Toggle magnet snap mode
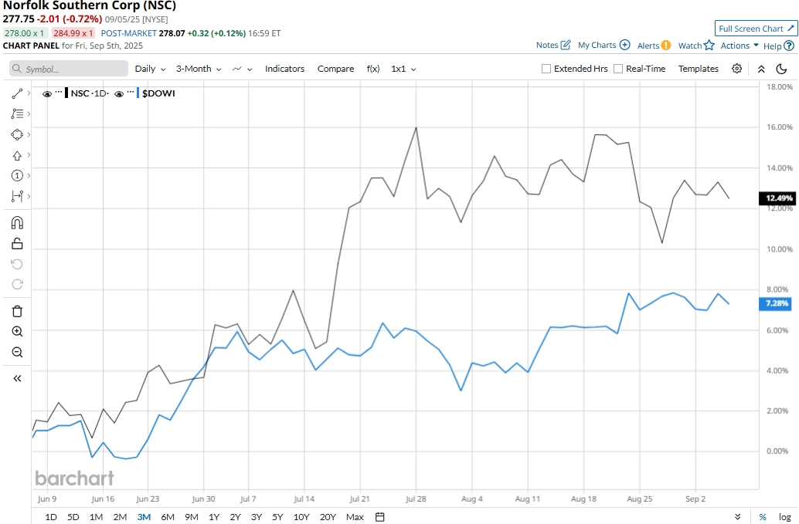This screenshot has height=524, width=799. coord(17,223)
